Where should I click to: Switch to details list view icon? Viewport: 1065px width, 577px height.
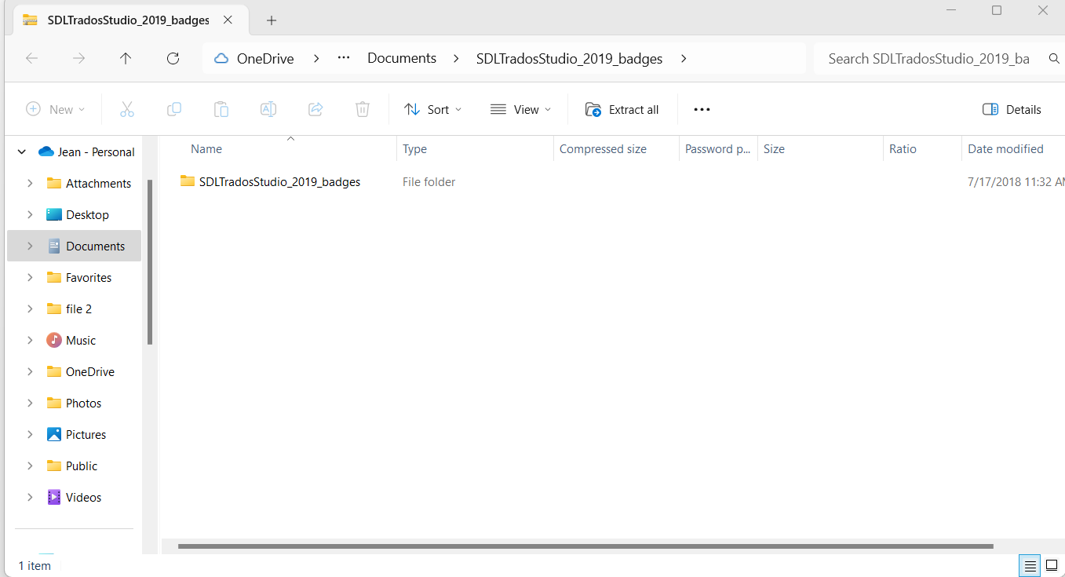[x=1030, y=565]
